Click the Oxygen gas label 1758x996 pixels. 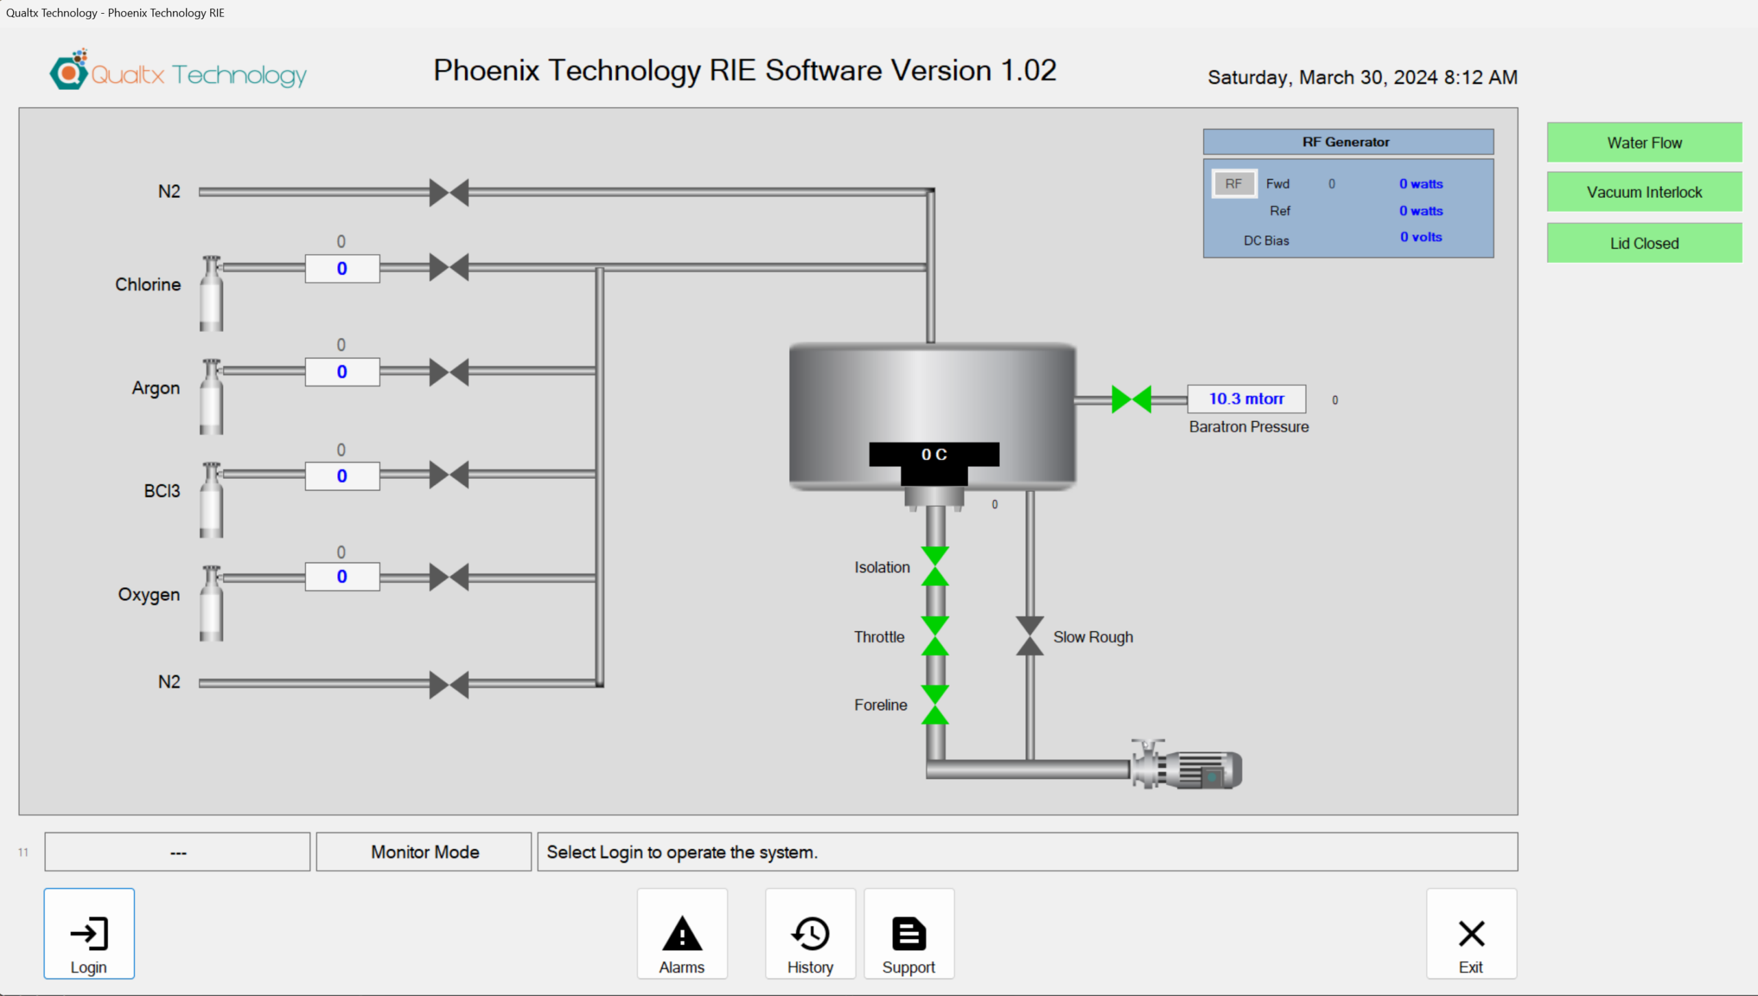click(x=148, y=595)
